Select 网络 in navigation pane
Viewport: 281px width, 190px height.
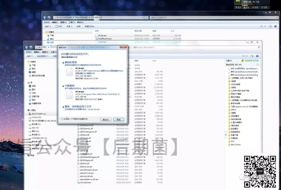pos(32,155)
